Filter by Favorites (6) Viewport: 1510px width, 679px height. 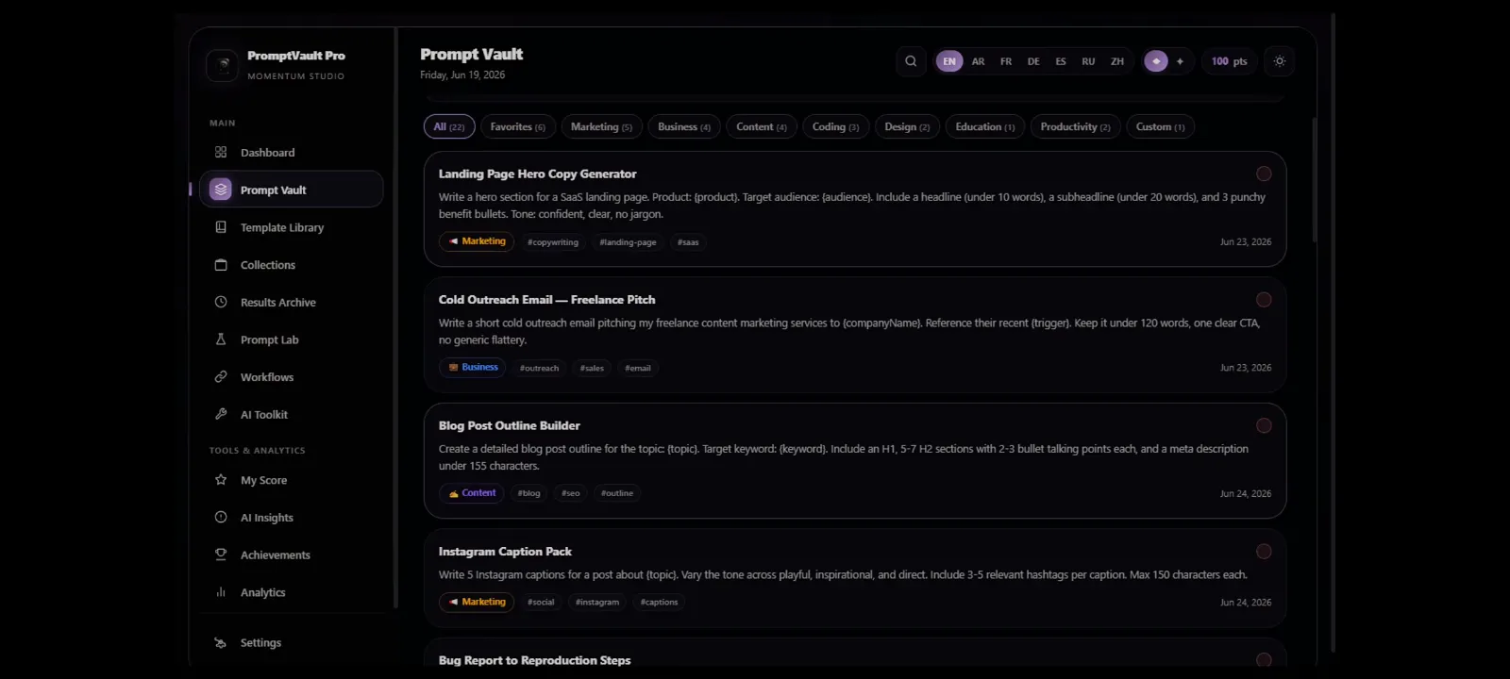click(517, 126)
